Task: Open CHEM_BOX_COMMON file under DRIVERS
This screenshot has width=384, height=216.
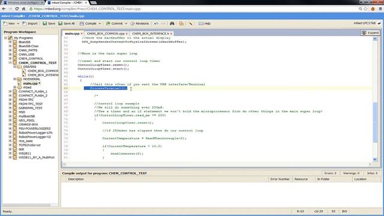Action: tap(43, 71)
